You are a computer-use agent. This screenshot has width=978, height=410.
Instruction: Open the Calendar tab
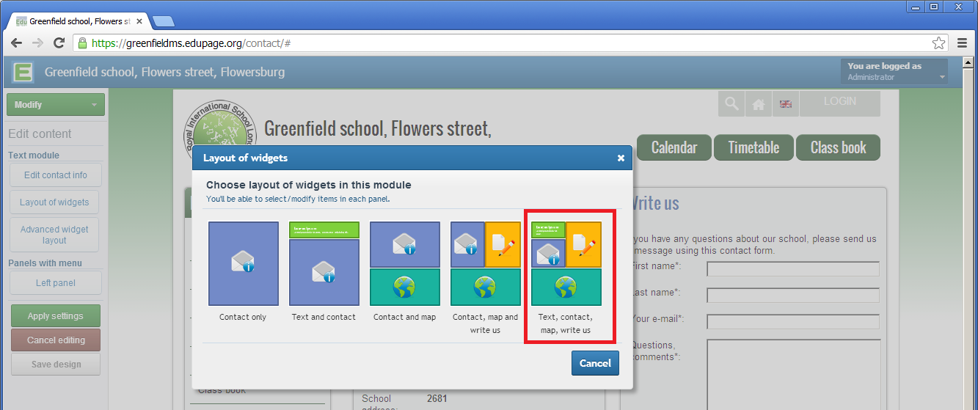(674, 147)
